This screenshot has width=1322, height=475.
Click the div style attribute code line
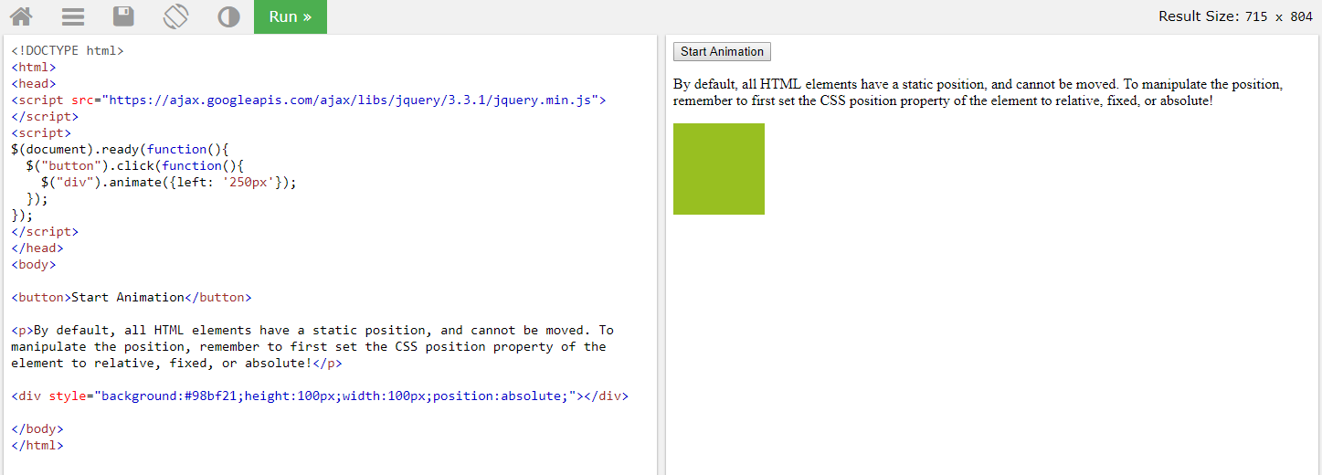click(320, 396)
